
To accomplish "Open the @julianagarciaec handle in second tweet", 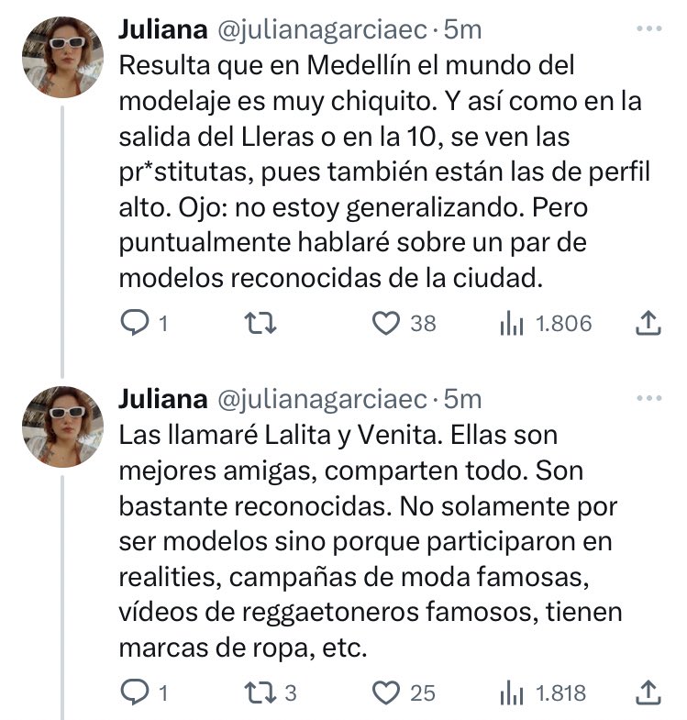I will click(322, 400).
